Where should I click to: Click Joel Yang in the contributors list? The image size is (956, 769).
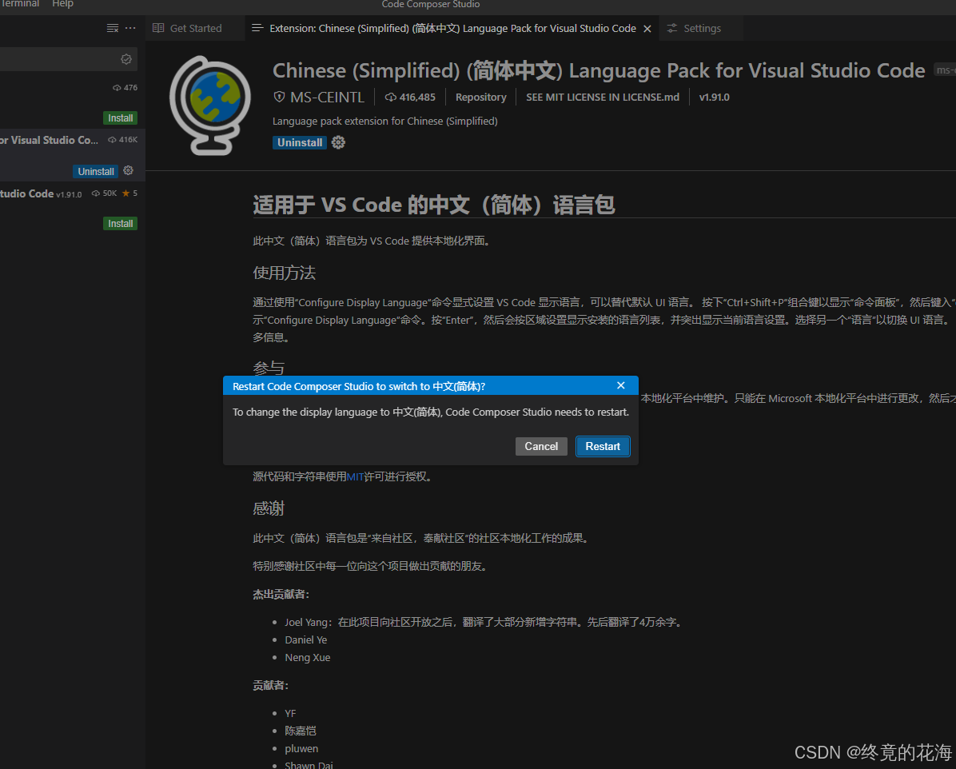tap(306, 622)
